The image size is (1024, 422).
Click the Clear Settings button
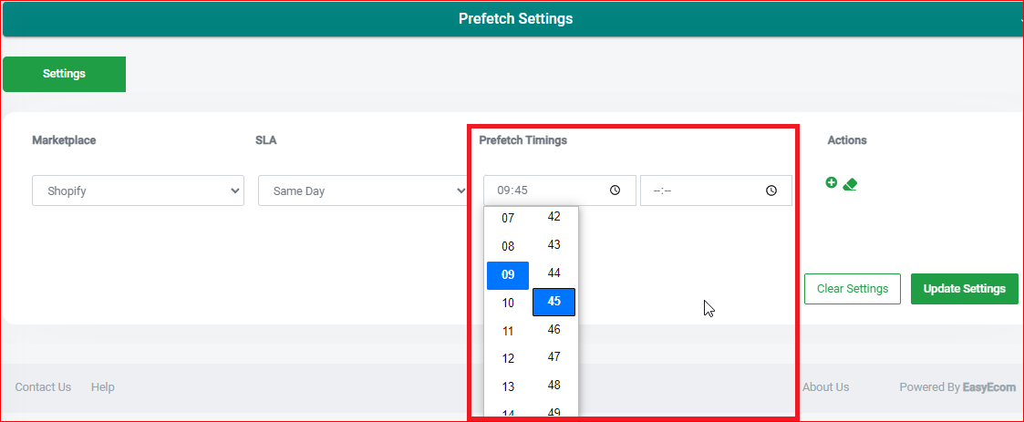tap(853, 289)
